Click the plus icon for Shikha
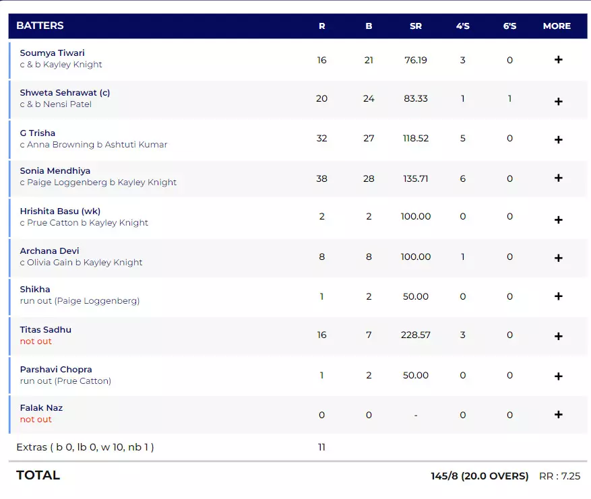 click(558, 296)
